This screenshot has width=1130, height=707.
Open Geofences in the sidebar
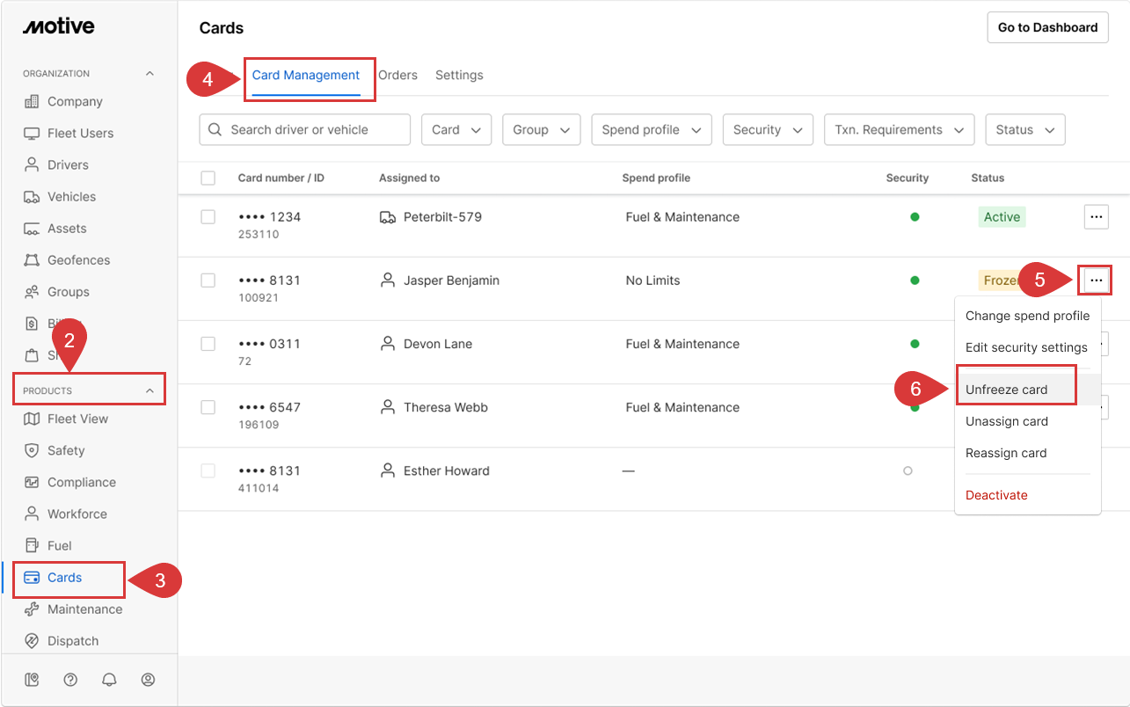(x=78, y=259)
